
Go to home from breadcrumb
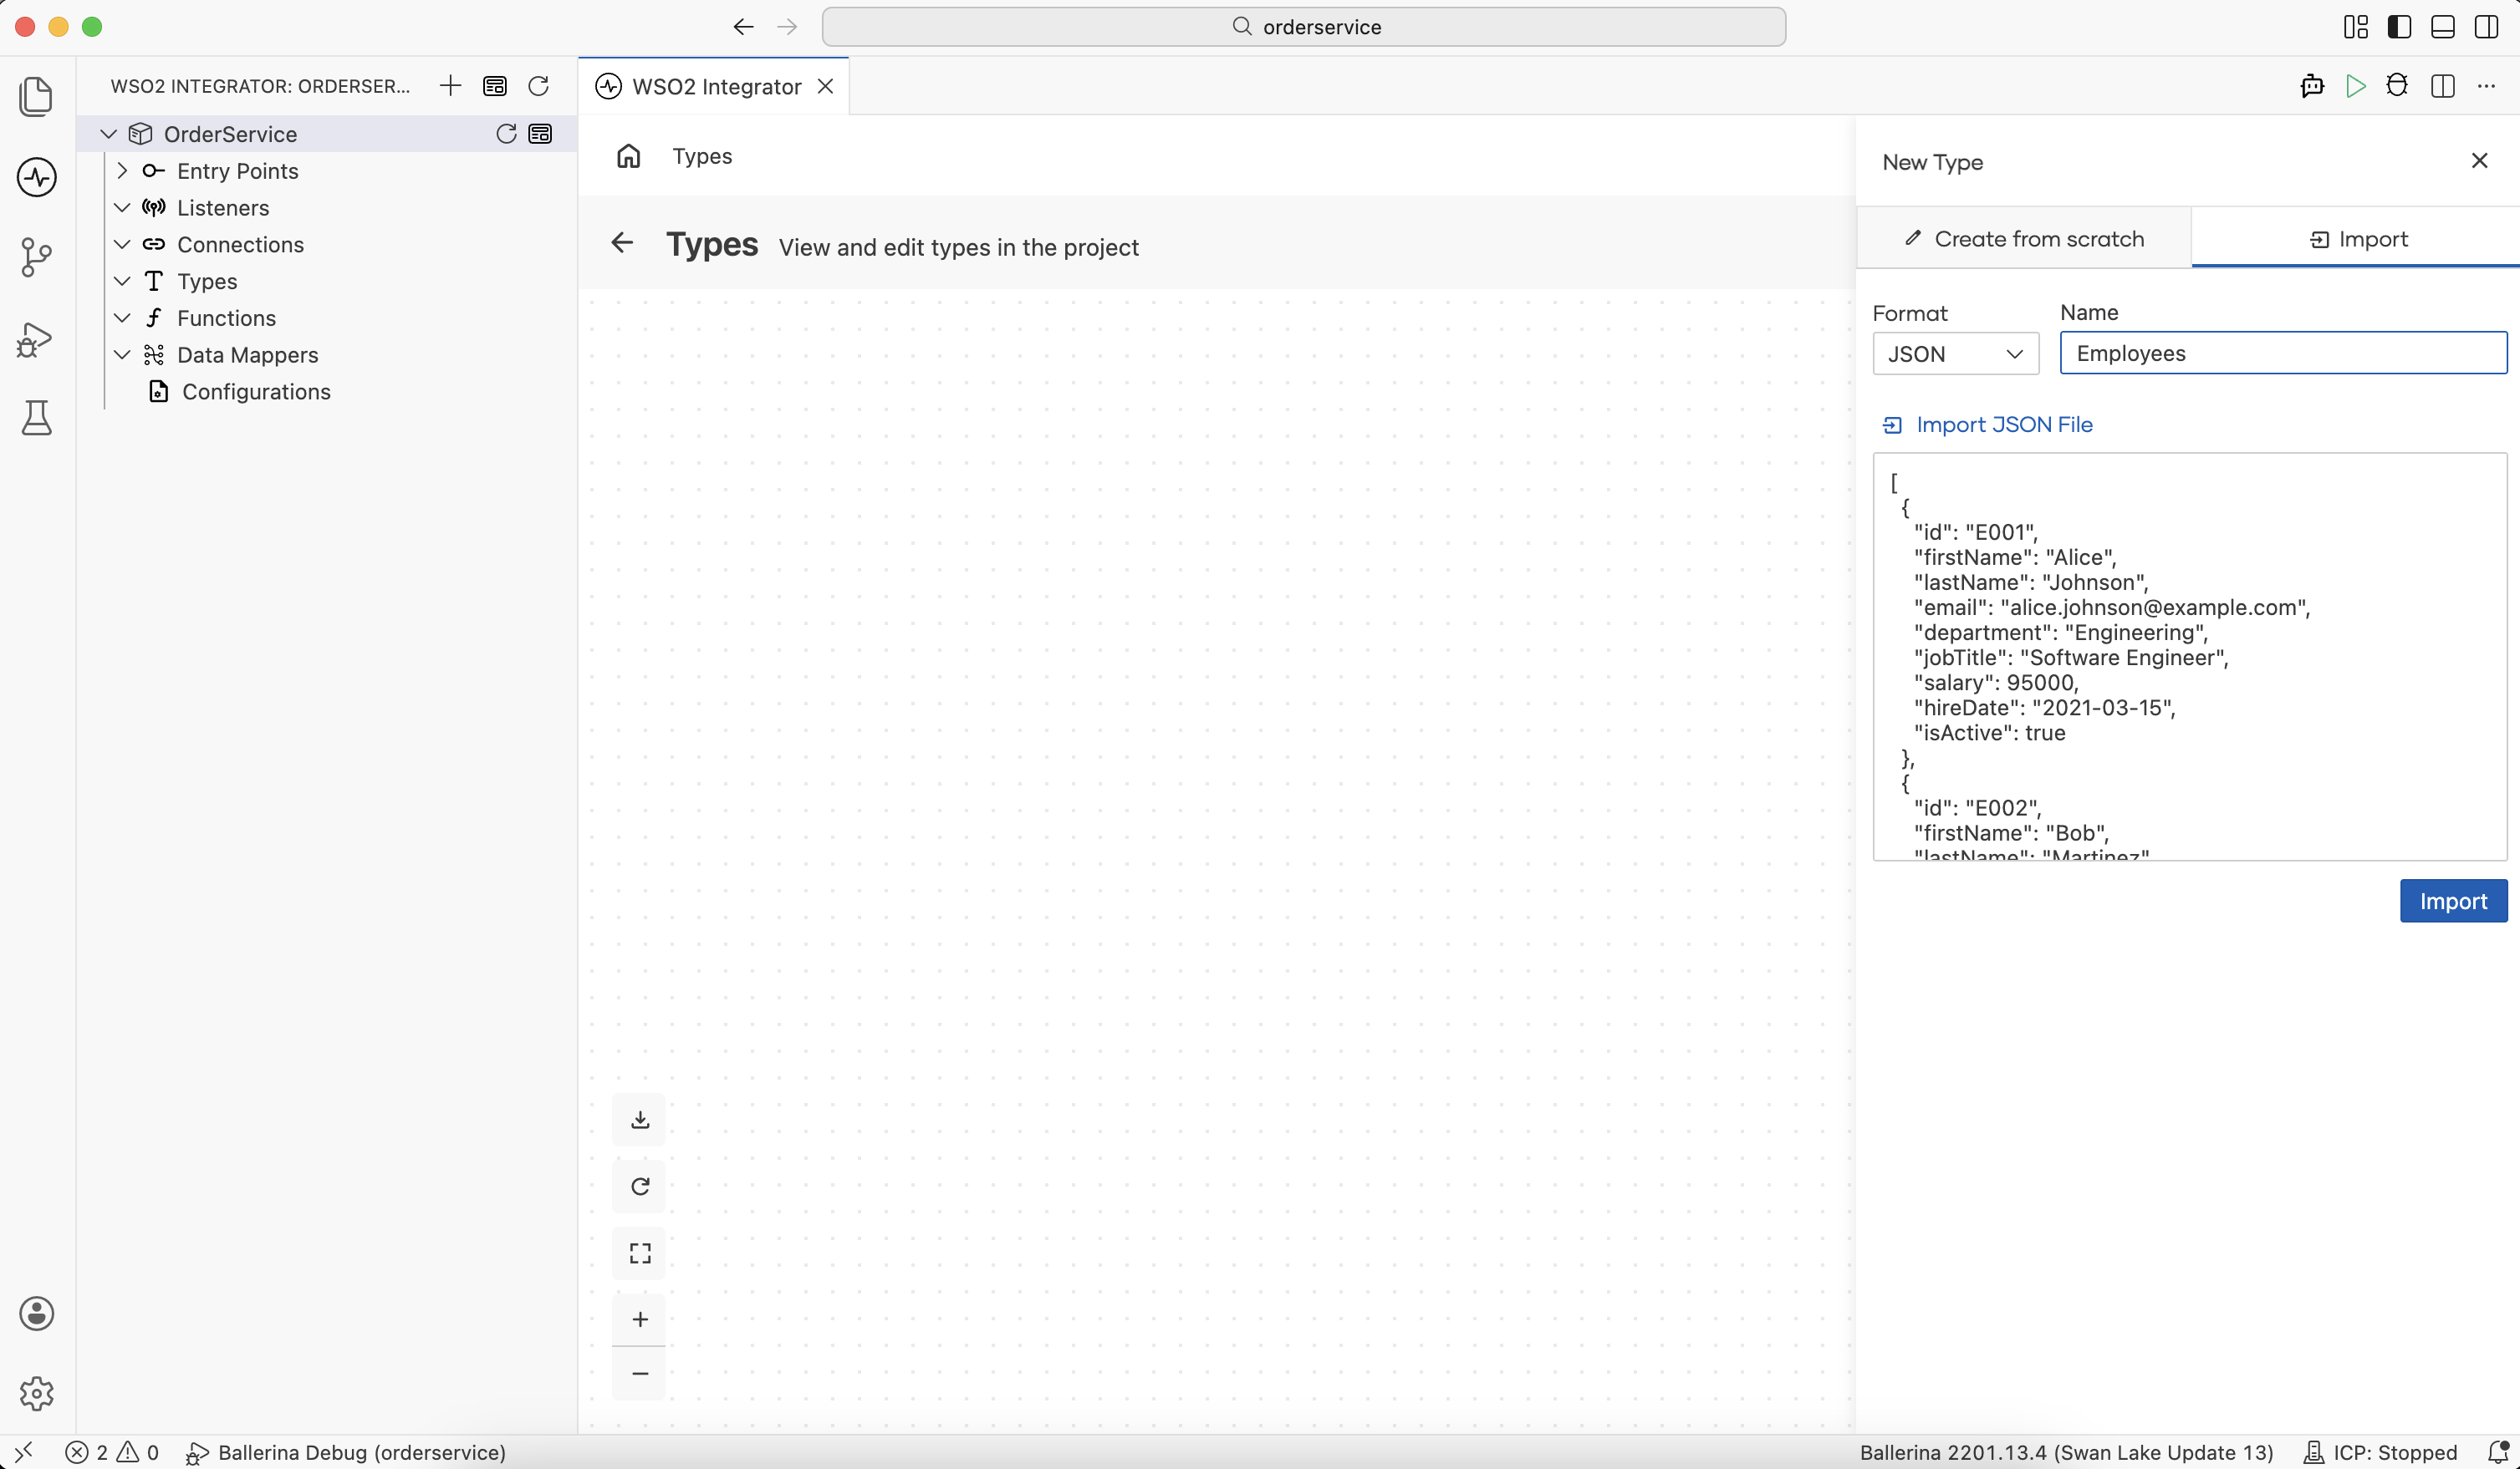[x=628, y=156]
